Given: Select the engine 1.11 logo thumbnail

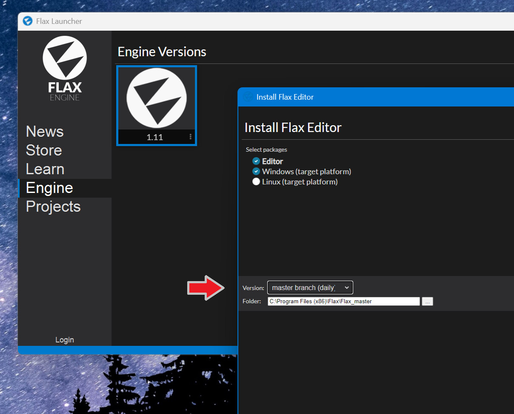Looking at the screenshot, I should [157, 98].
